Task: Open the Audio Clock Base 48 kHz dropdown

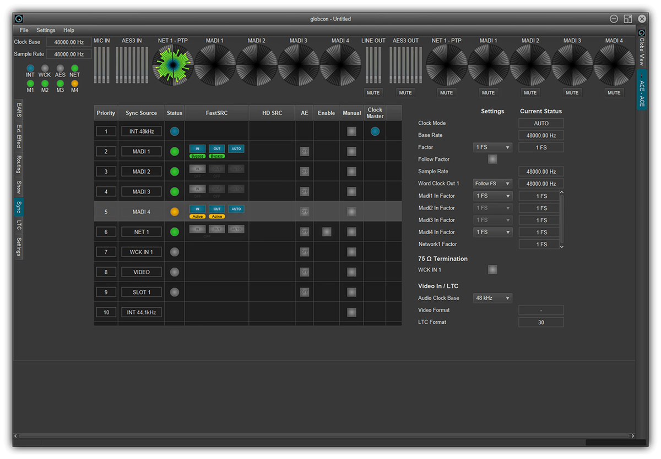Action: pos(492,298)
